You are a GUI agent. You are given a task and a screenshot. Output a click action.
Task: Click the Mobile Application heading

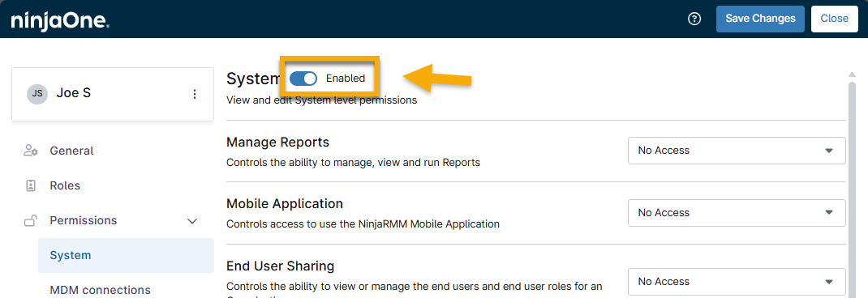(x=285, y=203)
